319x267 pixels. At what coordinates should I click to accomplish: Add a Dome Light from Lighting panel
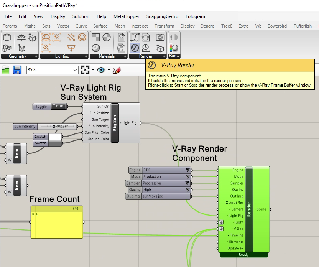(46, 38)
